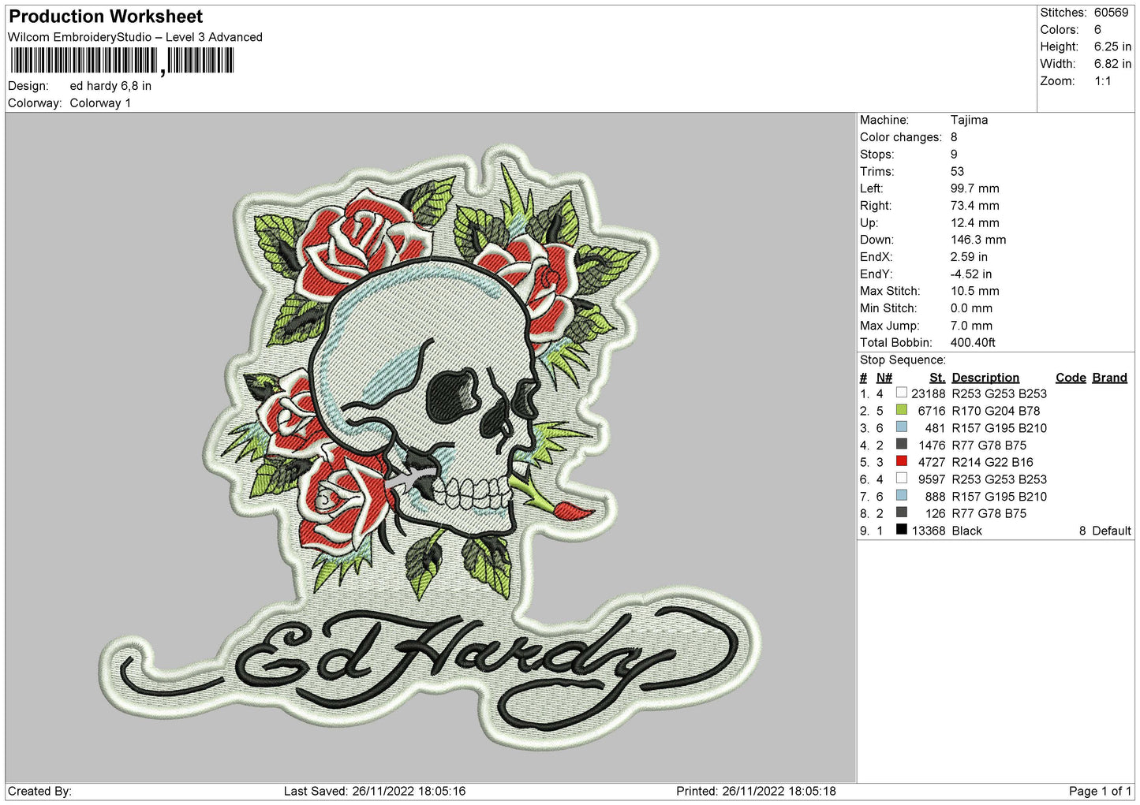
Task: Click stitch count 1476 in stop 4
Action: pos(932,445)
